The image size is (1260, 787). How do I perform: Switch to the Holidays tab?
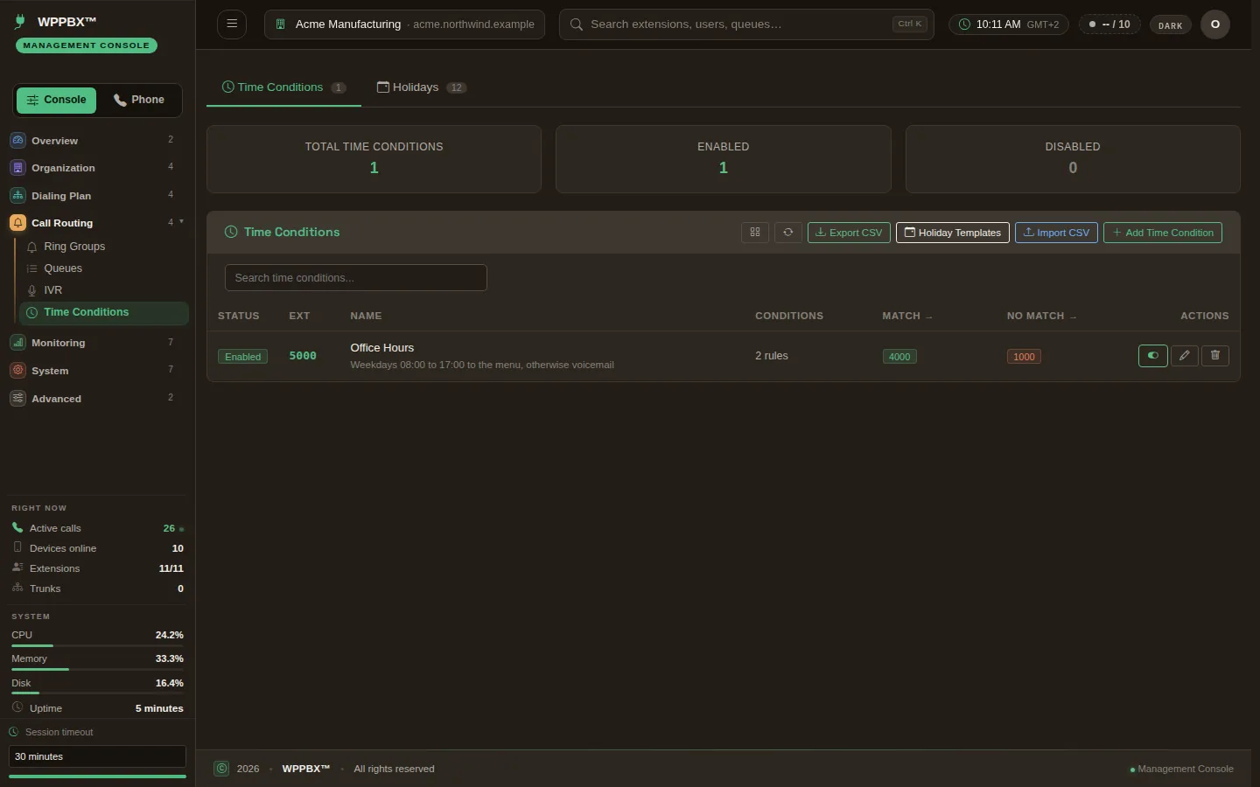(422, 87)
